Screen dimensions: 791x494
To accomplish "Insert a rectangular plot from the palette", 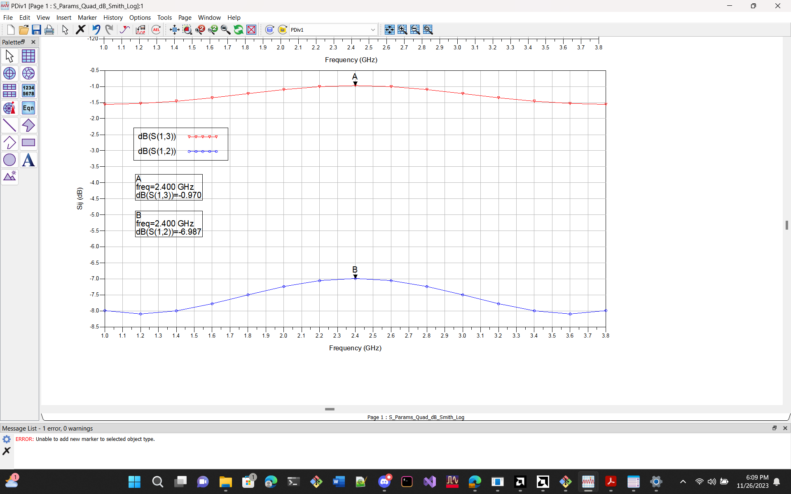I will 28,142.
